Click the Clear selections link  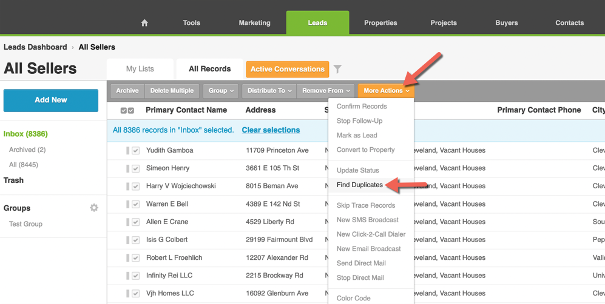point(271,130)
